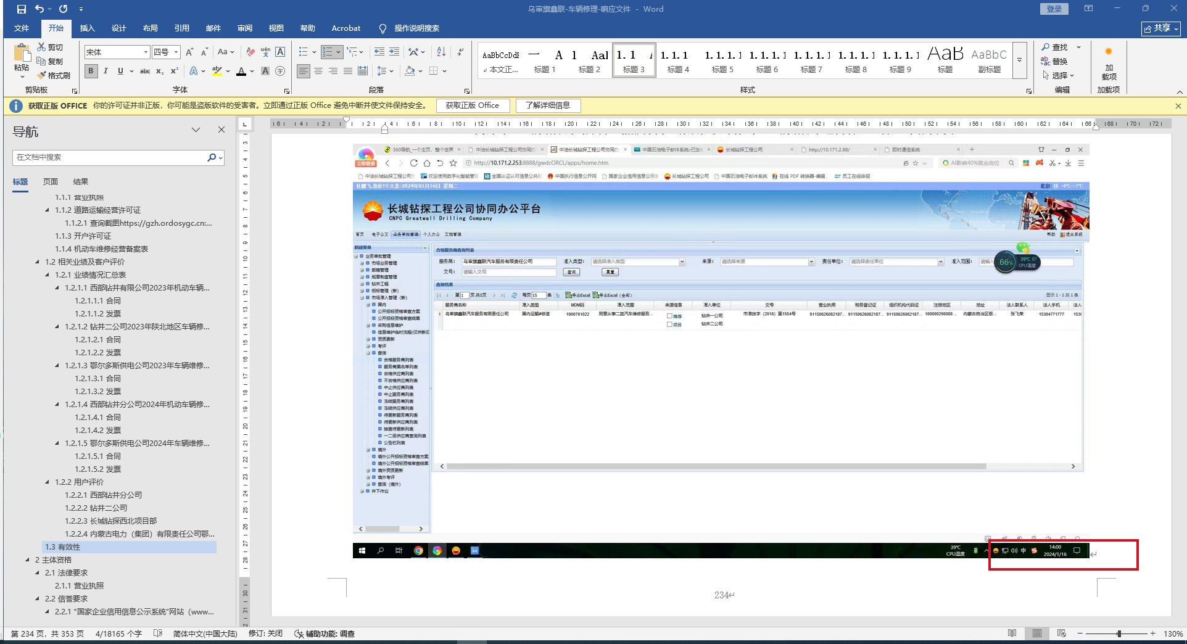Shrink the font size with shrink font
Viewport: 1187px width, 644px height.
click(204, 52)
